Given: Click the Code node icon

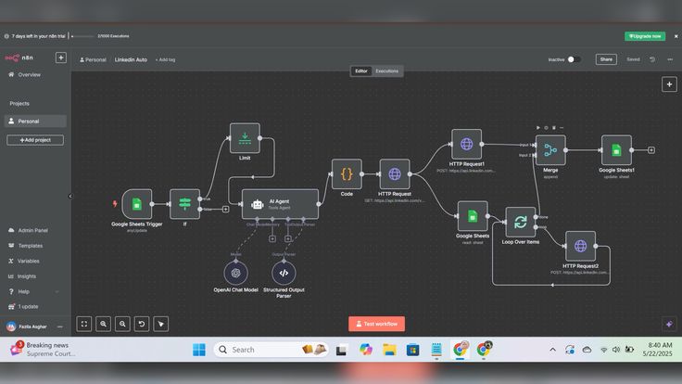Looking at the screenshot, I should click(x=347, y=174).
